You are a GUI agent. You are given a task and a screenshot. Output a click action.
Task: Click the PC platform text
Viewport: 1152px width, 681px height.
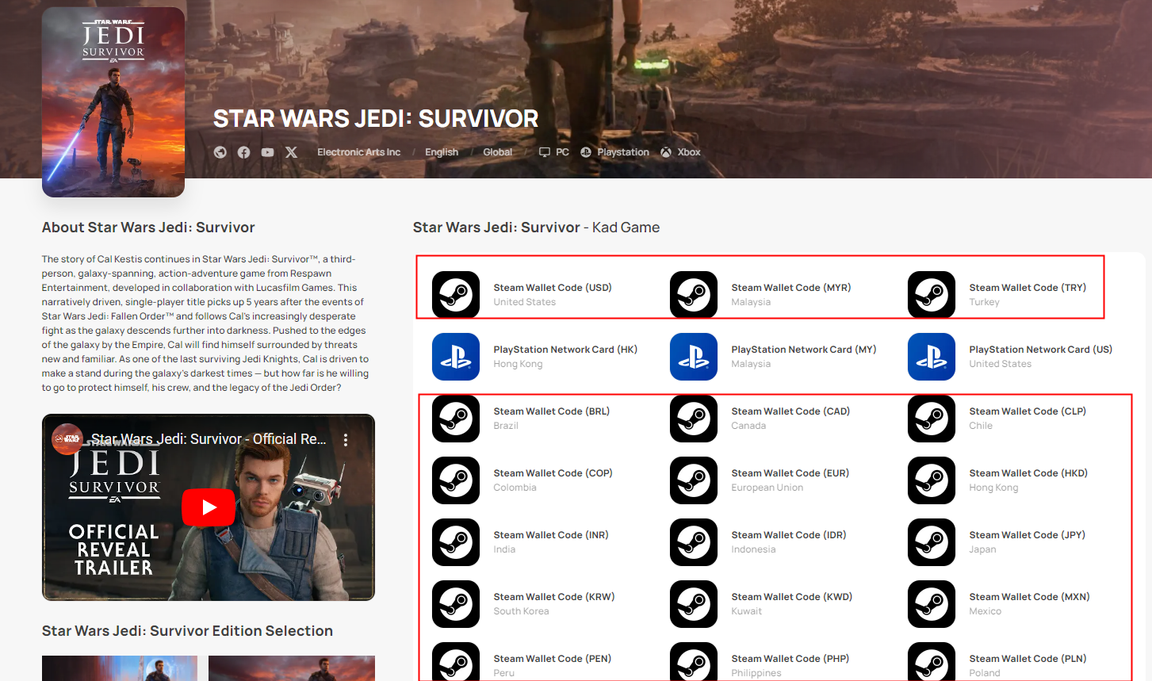coord(562,152)
